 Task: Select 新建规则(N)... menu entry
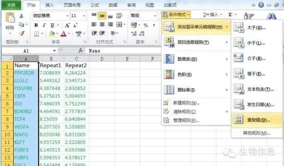196,103
